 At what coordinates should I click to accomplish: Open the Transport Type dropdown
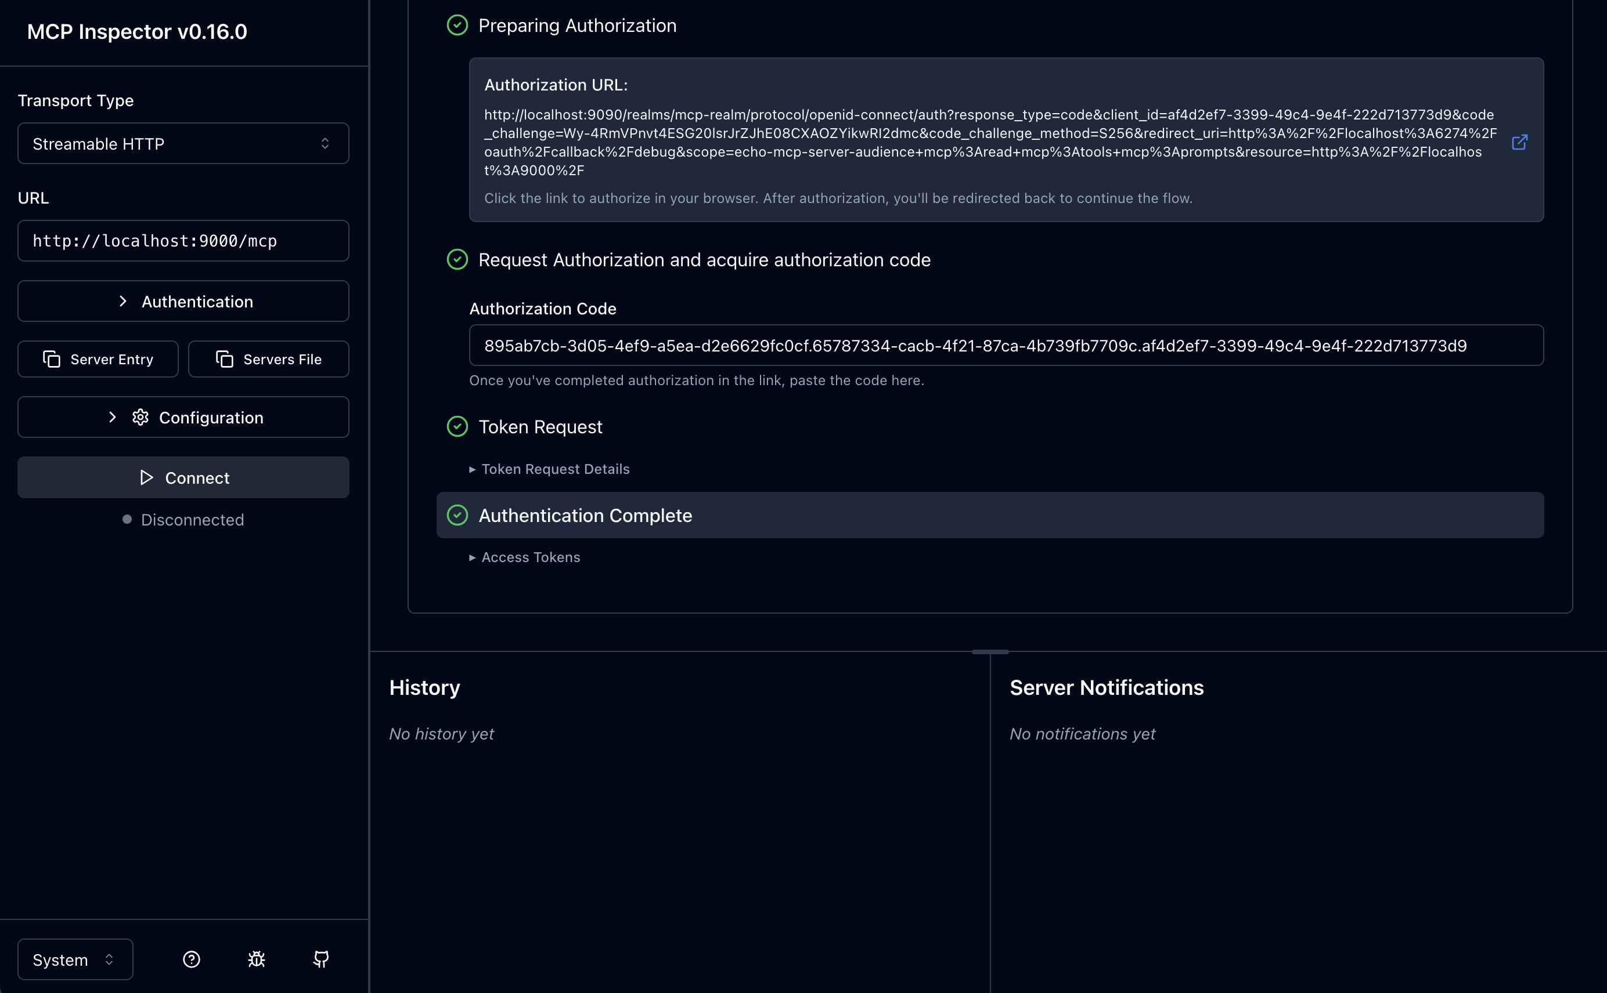tap(183, 143)
